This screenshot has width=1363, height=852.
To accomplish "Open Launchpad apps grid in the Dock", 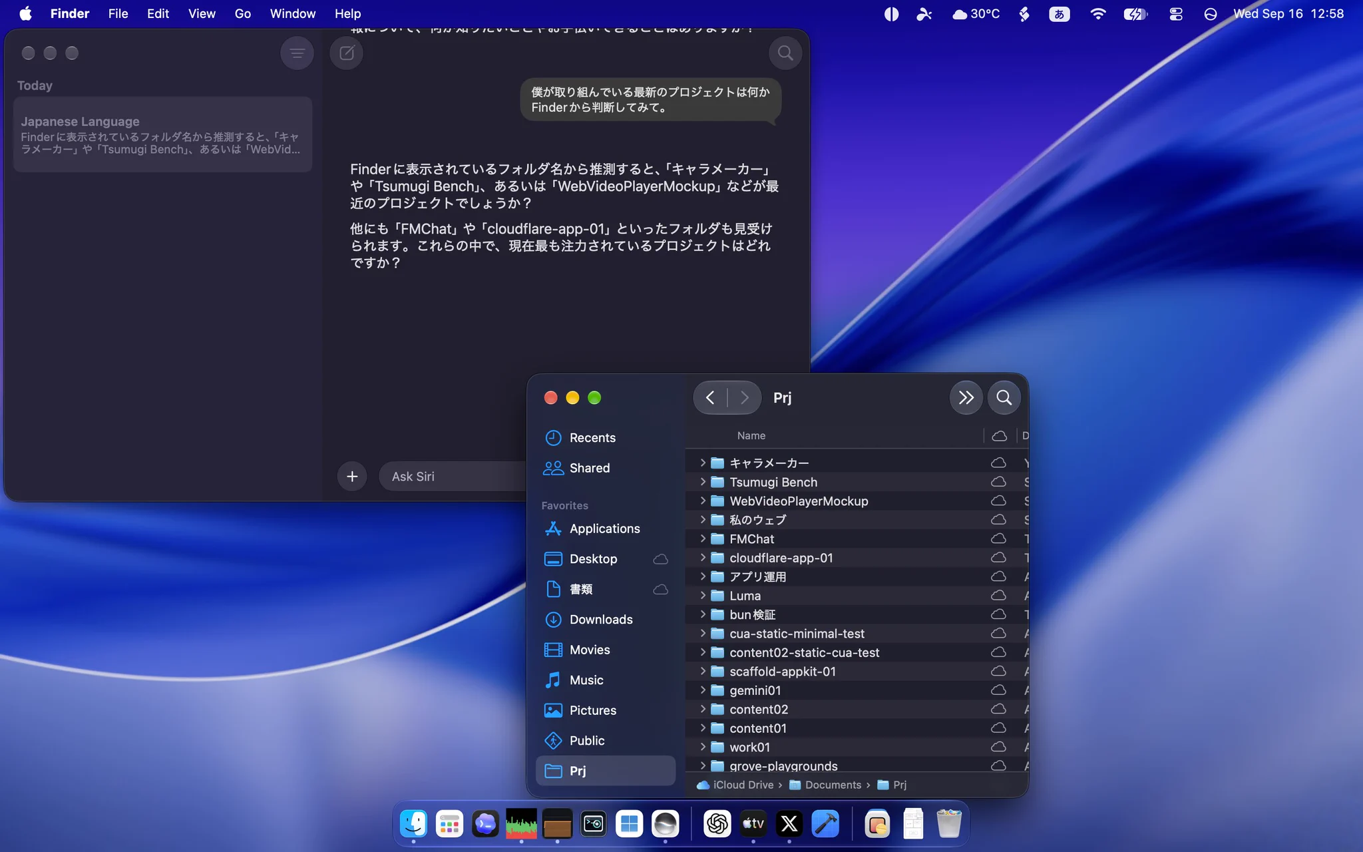I will (x=450, y=824).
